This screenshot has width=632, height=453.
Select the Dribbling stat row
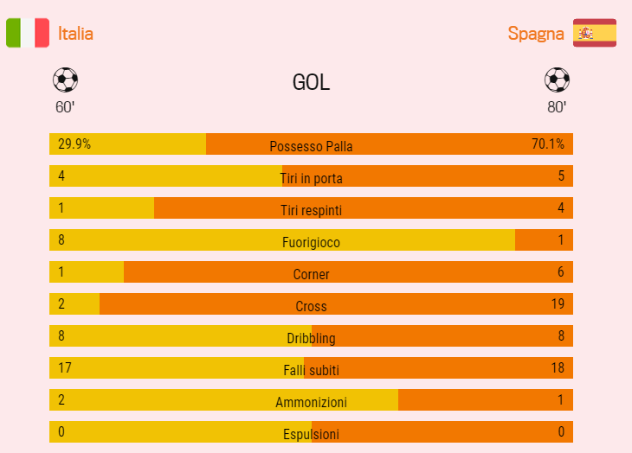tap(311, 338)
